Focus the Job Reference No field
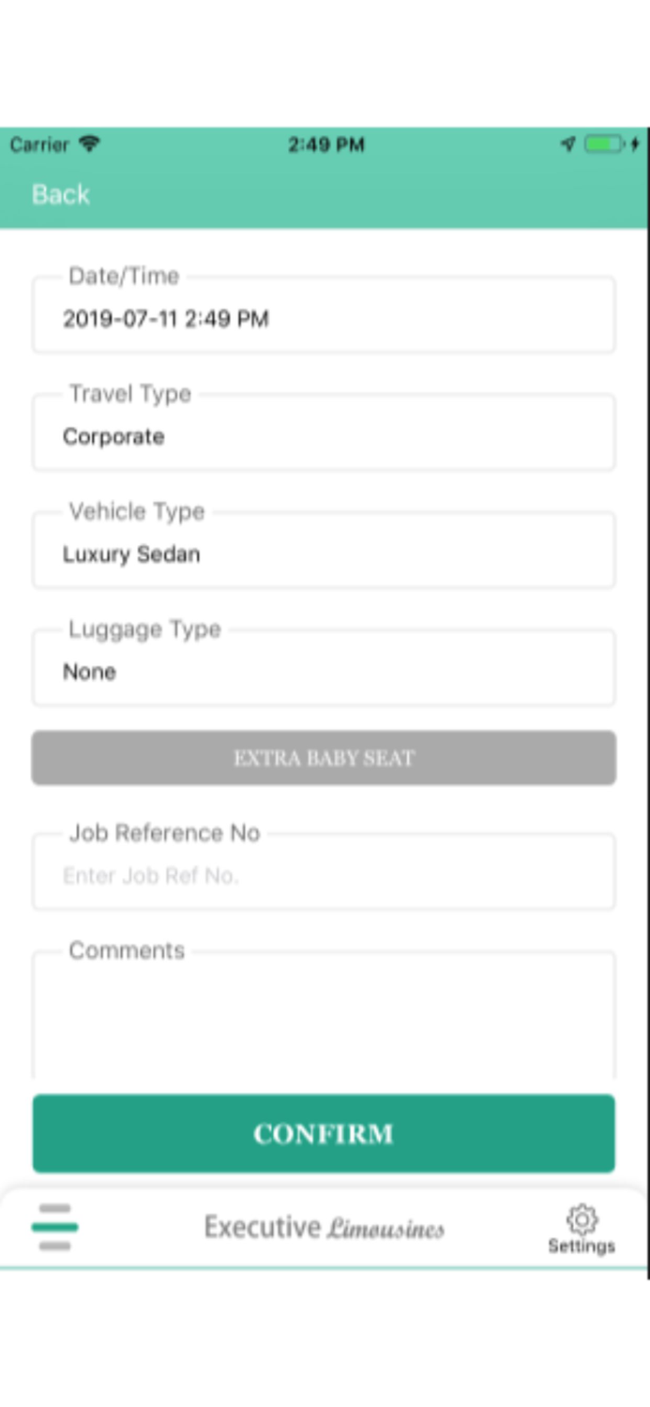The height and width of the screenshot is (1407, 650). (x=324, y=875)
